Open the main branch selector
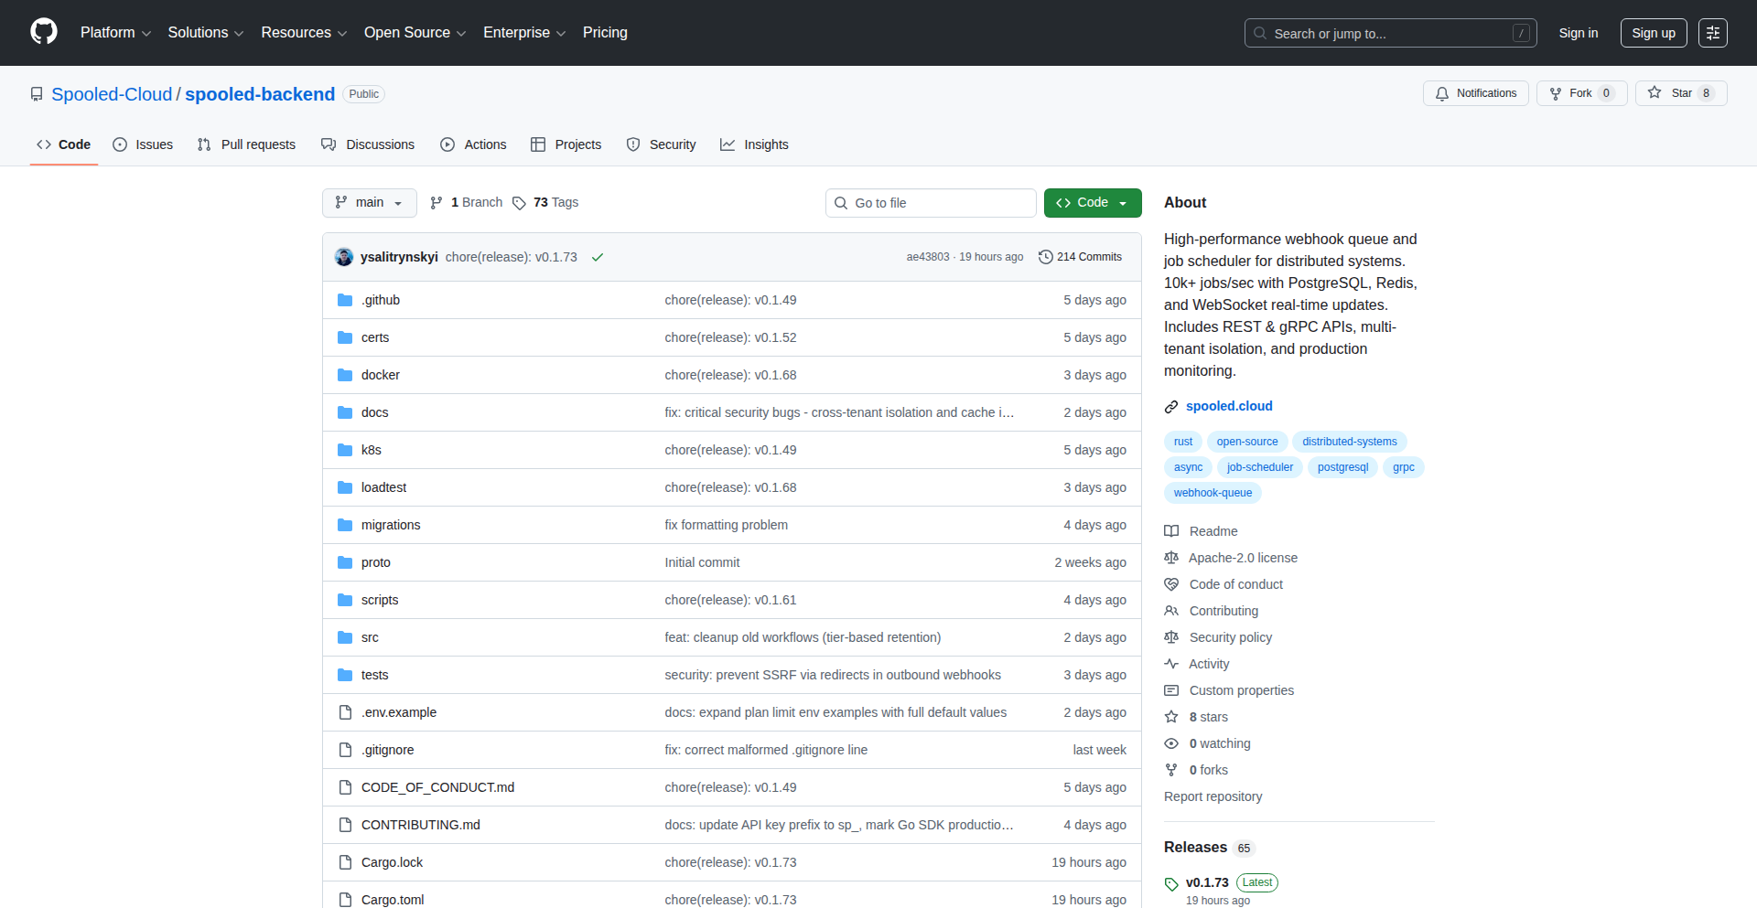The width and height of the screenshot is (1757, 908). coord(369,202)
